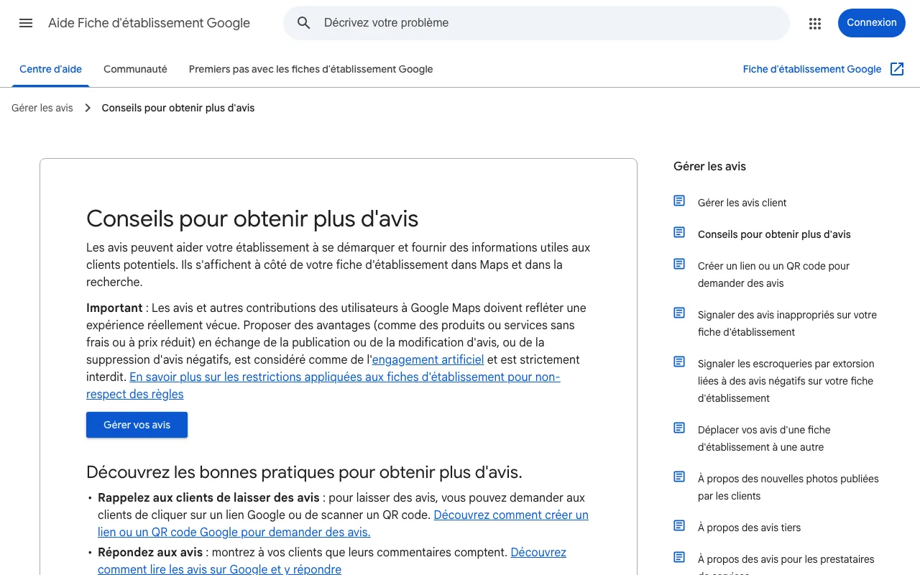
Task: Click the article icon beside Déplacer vos avis
Action: click(x=679, y=428)
